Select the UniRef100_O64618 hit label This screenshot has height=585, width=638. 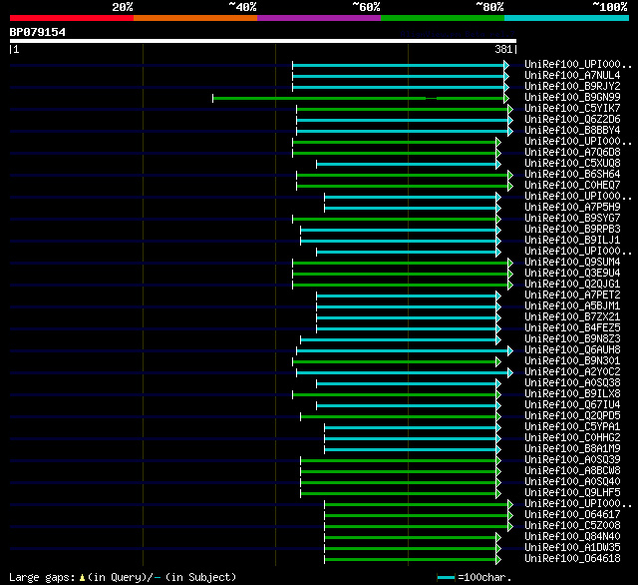[x=572, y=559]
